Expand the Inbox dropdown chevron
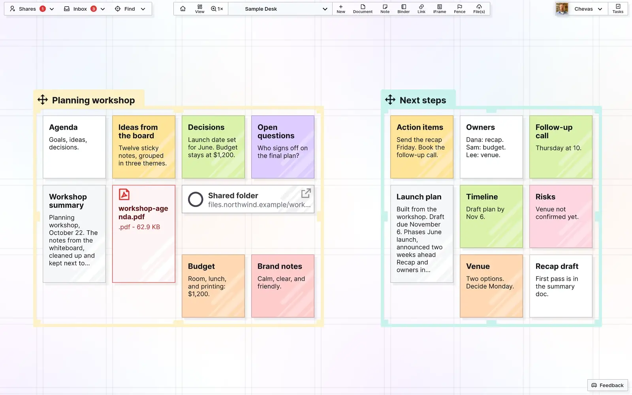The image size is (632, 395). [103, 9]
